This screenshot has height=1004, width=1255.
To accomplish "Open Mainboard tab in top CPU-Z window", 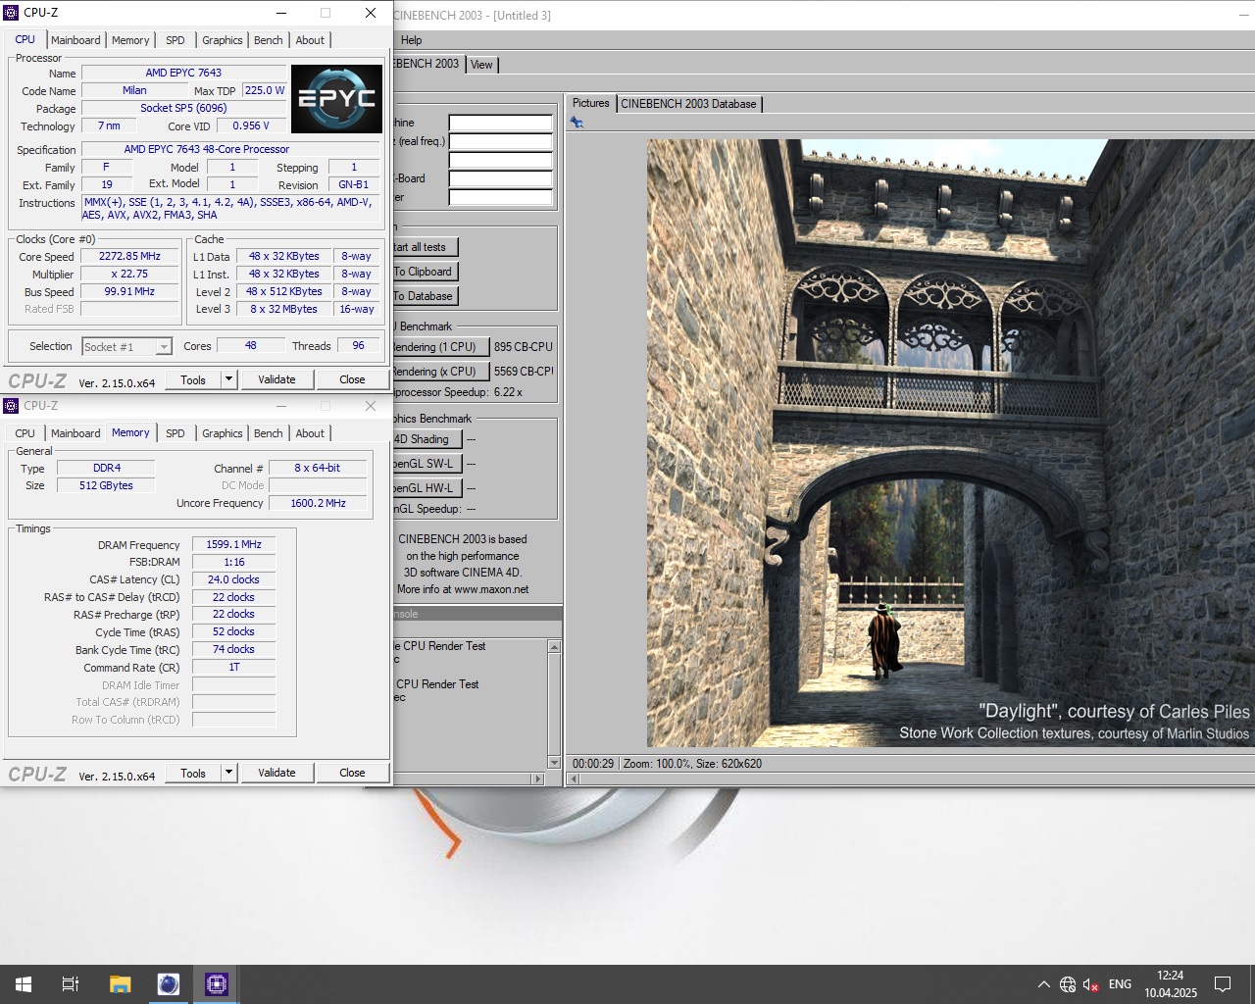I will click(x=75, y=40).
